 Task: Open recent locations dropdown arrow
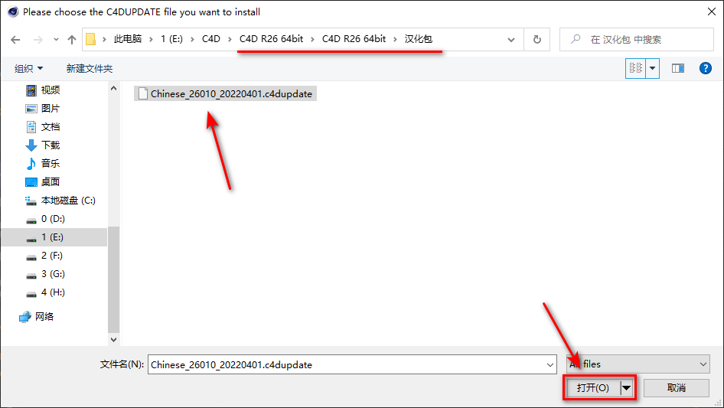tap(56, 40)
